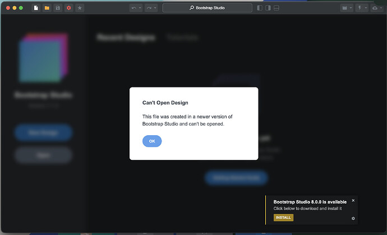The height and width of the screenshot is (235, 387).
Task: Click the Open folder icon in toolbar
Action: point(47,8)
